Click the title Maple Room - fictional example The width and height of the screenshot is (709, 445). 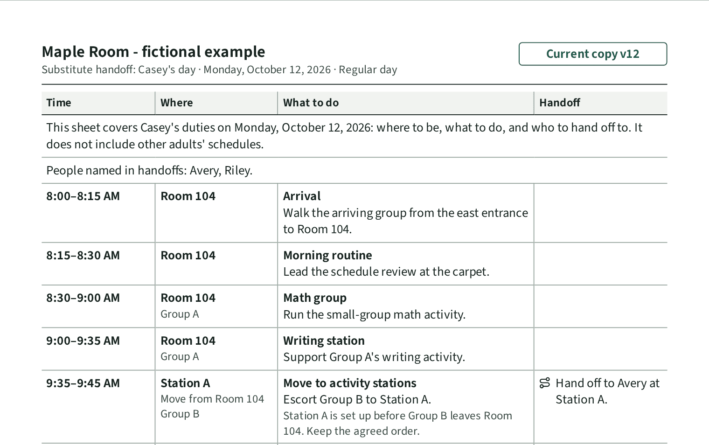pos(153,52)
